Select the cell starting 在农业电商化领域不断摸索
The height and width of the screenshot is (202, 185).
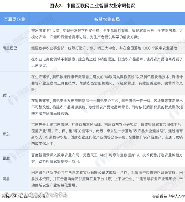107,62
